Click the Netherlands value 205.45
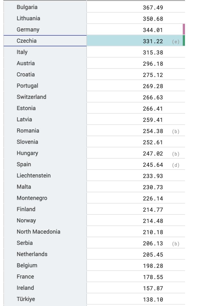 click(x=153, y=255)
